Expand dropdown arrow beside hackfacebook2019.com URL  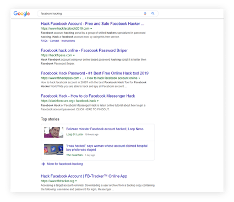(x=91, y=29)
